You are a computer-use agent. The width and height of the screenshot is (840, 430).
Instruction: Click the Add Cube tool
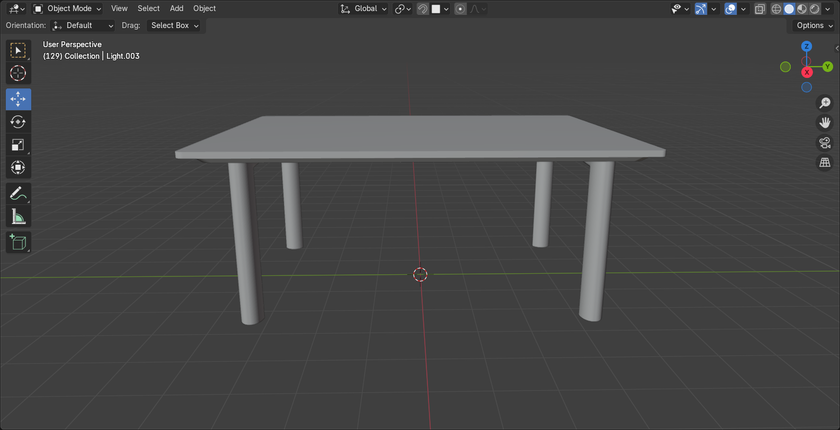point(18,243)
